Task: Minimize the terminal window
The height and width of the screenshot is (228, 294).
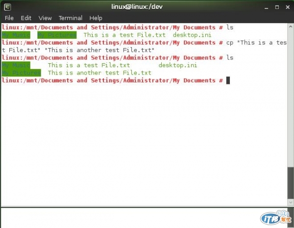Action: click(x=266, y=7)
